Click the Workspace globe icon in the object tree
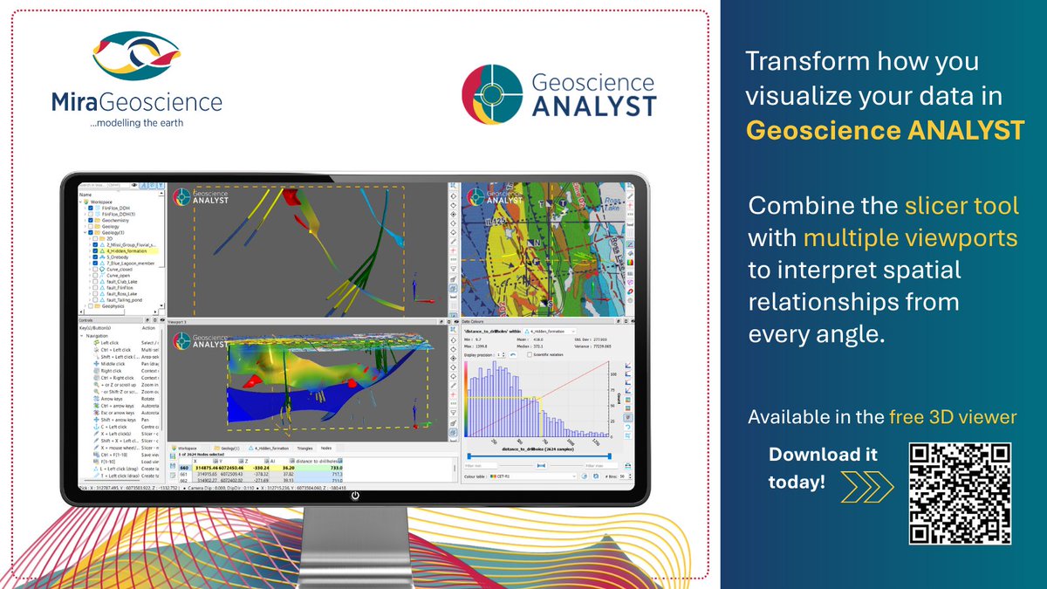Image resolution: width=1047 pixels, height=589 pixels. 86,202
